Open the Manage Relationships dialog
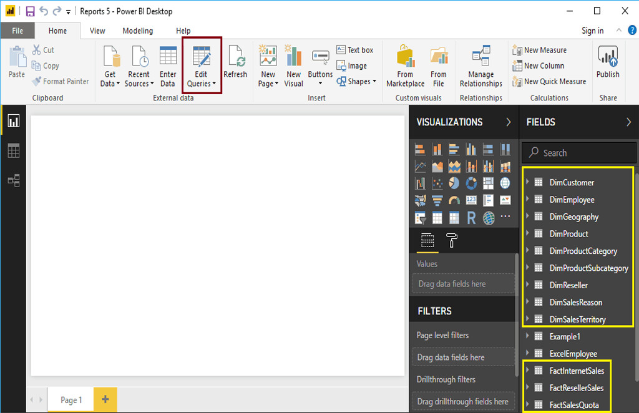 480,66
